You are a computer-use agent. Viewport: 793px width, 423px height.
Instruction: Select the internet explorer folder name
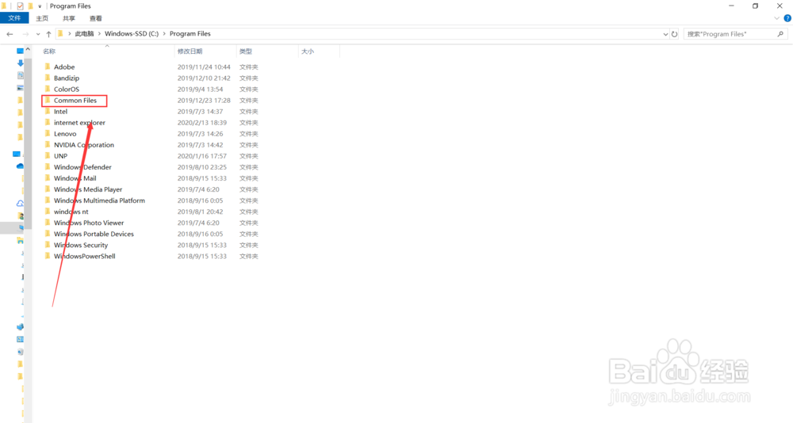coord(79,122)
